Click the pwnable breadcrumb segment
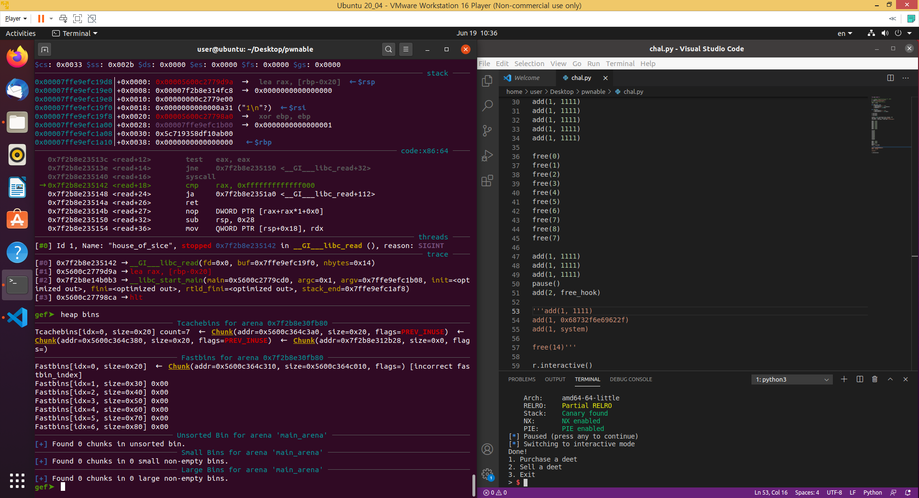The width and height of the screenshot is (919, 498). pos(593,91)
